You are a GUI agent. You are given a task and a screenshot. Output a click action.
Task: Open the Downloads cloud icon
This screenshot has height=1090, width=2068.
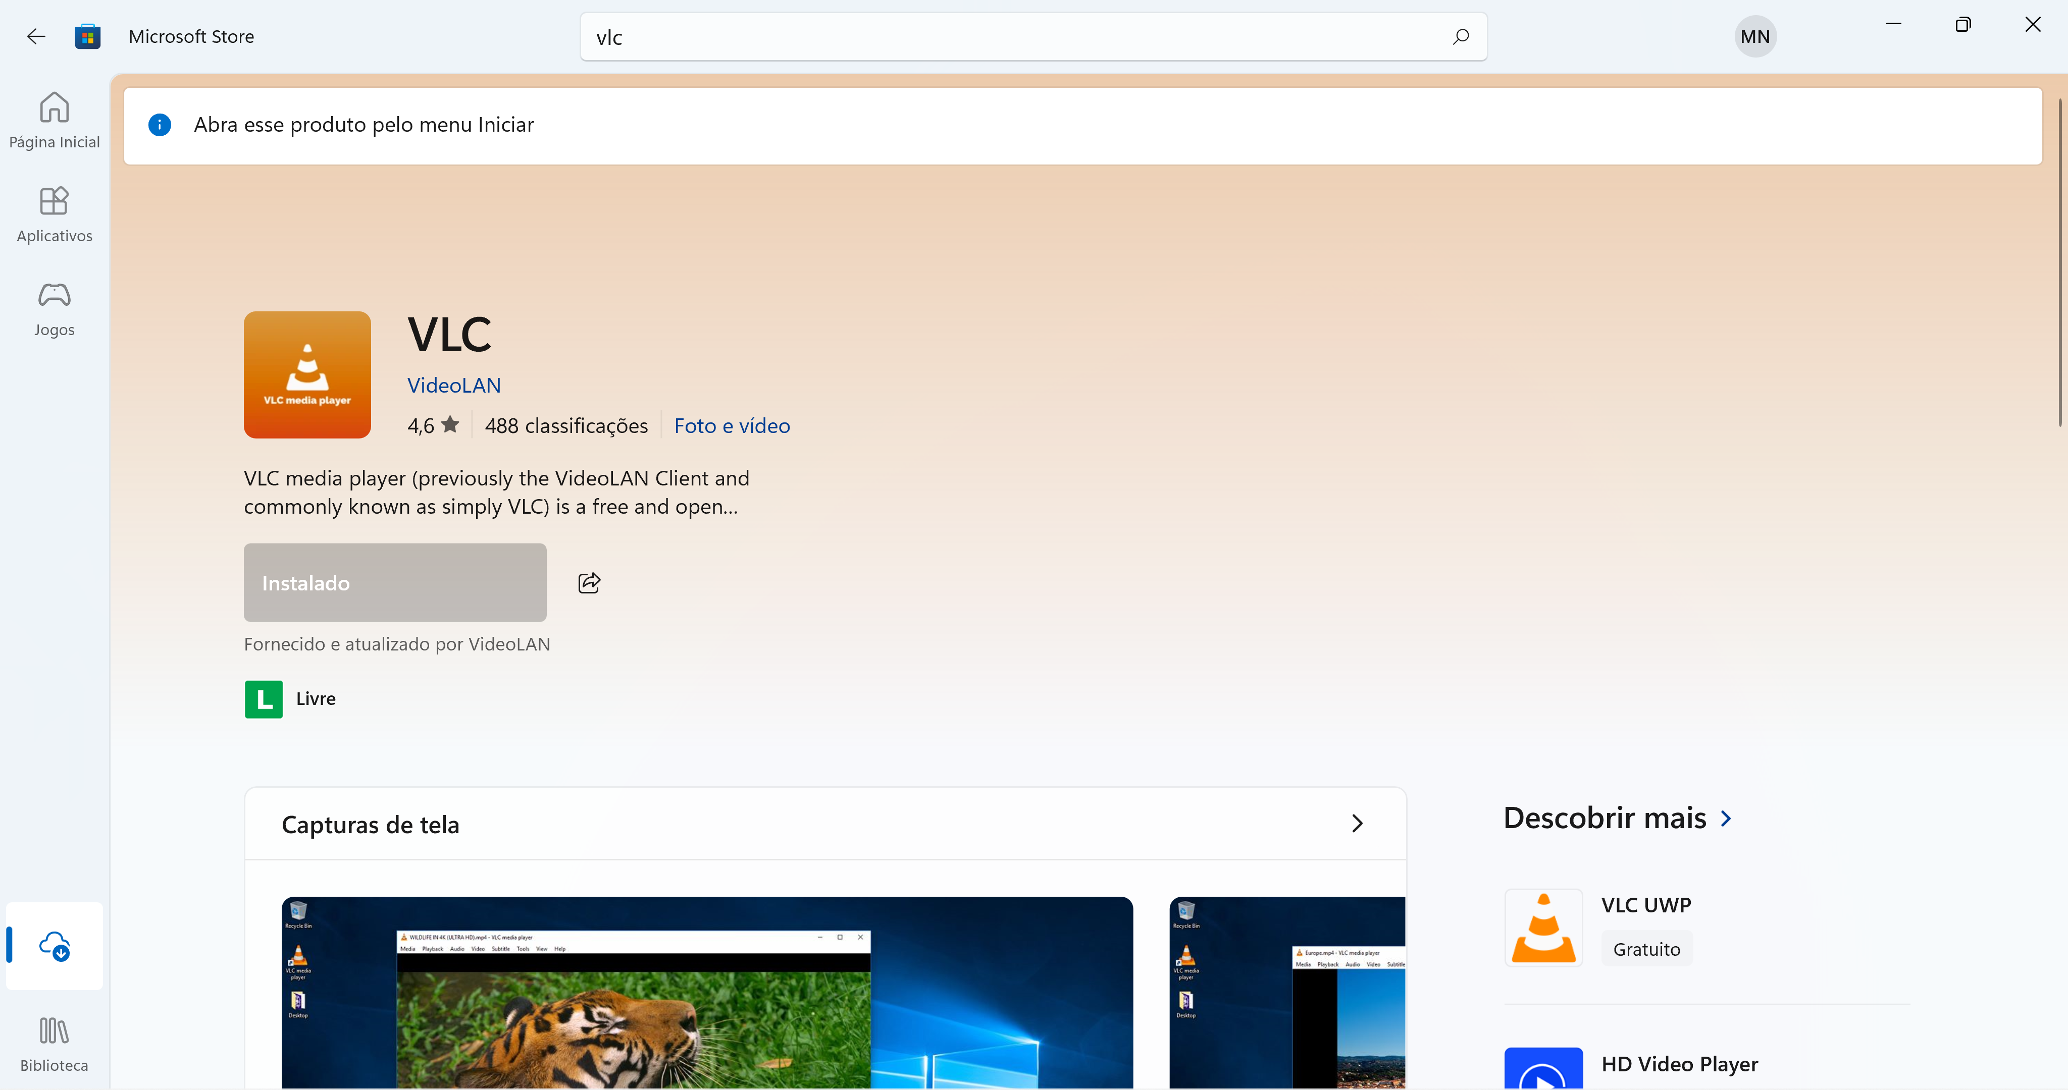tap(55, 946)
